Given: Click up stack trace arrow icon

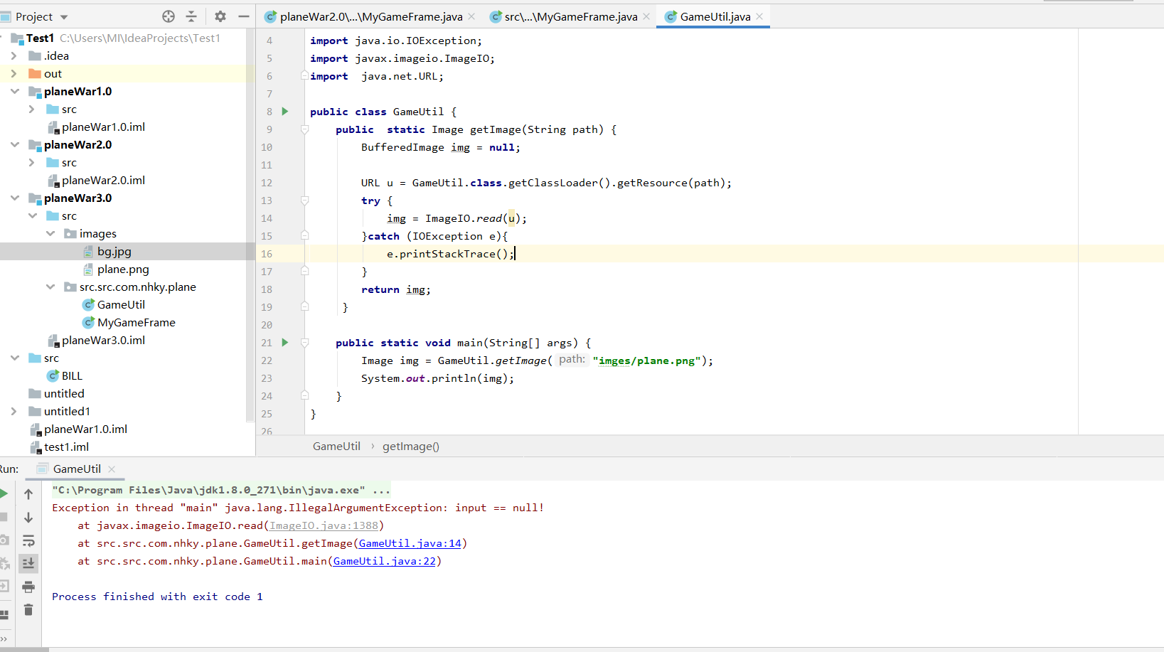Looking at the screenshot, I should point(28,493).
